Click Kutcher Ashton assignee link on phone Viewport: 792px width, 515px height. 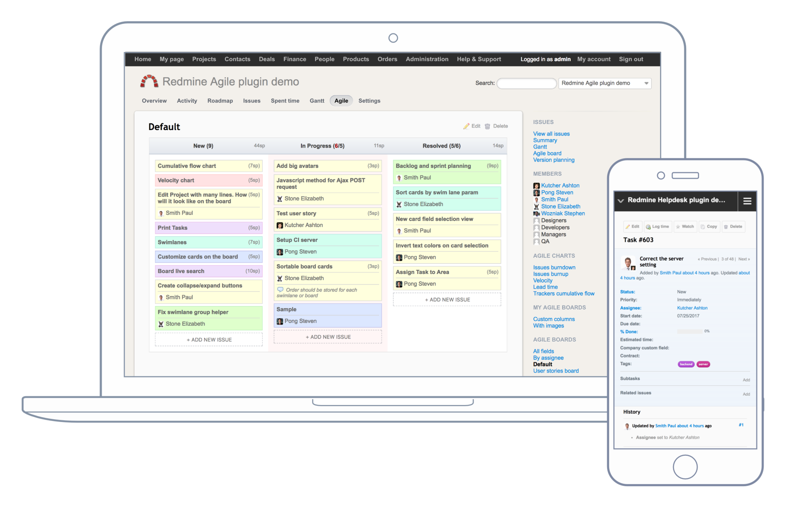coord(692,308)
